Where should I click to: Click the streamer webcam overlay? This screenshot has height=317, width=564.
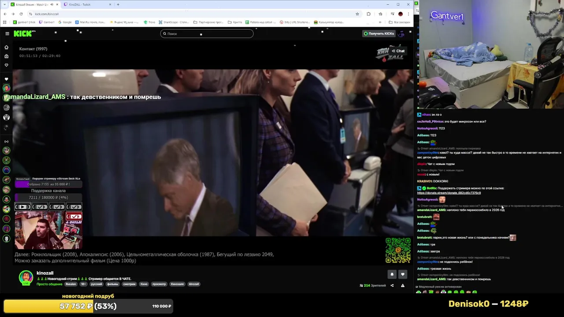coord(48,230)
